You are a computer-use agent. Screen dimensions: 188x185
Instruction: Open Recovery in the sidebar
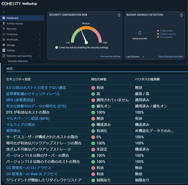tap(11, 29)
